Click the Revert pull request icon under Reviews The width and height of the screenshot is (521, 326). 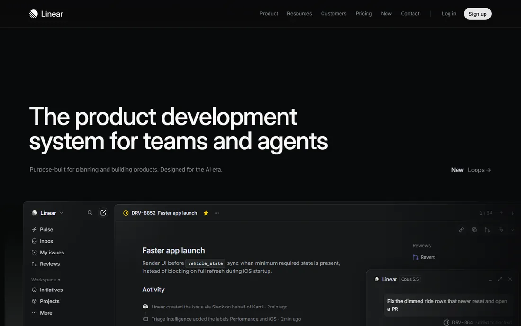(416, 257)
